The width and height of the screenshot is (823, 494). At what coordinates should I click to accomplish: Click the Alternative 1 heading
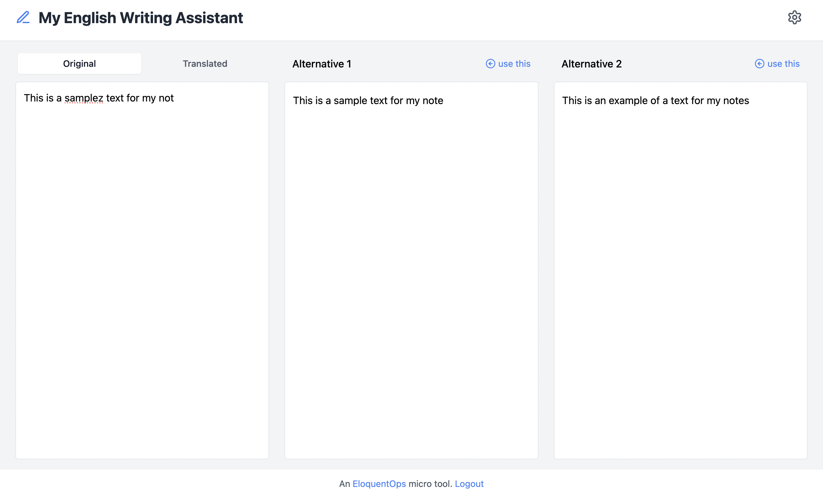(321, 64)
